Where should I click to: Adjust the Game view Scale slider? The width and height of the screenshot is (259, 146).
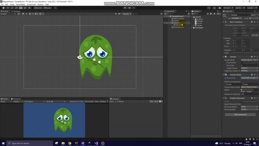point(57,101)
